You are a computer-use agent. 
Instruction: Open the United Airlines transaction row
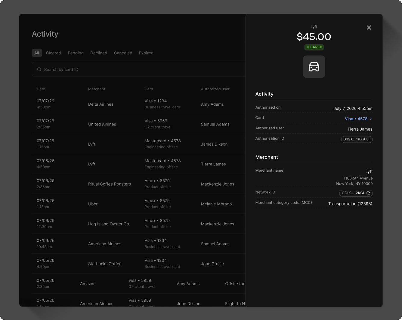tap(139, 124)
